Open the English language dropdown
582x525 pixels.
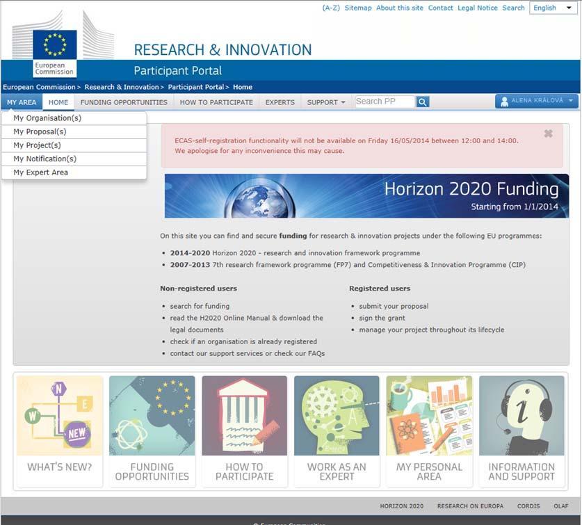pyautogui.click(x=553, y=8)
